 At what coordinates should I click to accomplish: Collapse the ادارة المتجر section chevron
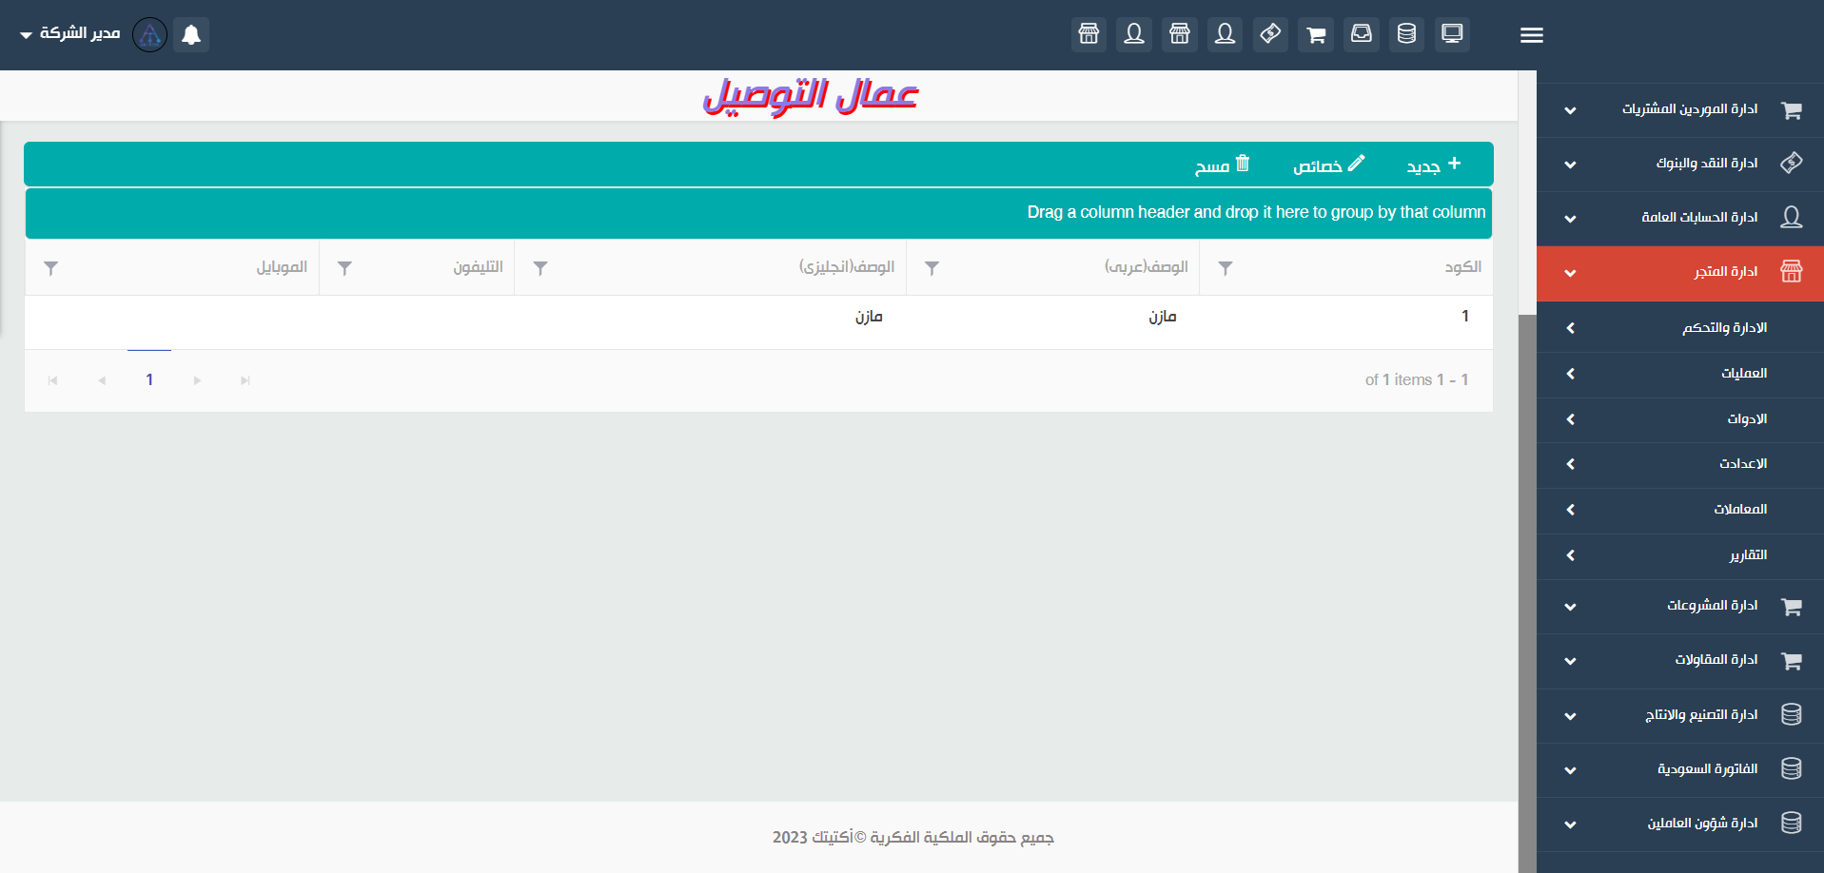click(x=1570, y=273)
